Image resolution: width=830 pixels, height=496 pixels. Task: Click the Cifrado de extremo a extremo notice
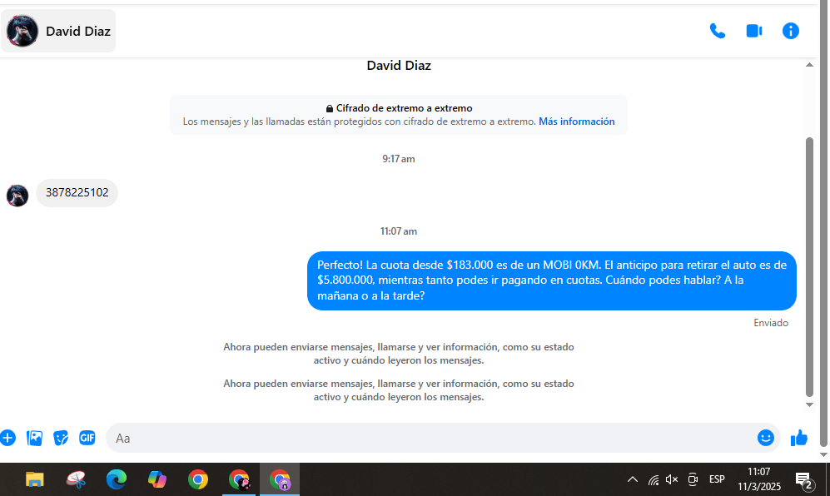399,115
